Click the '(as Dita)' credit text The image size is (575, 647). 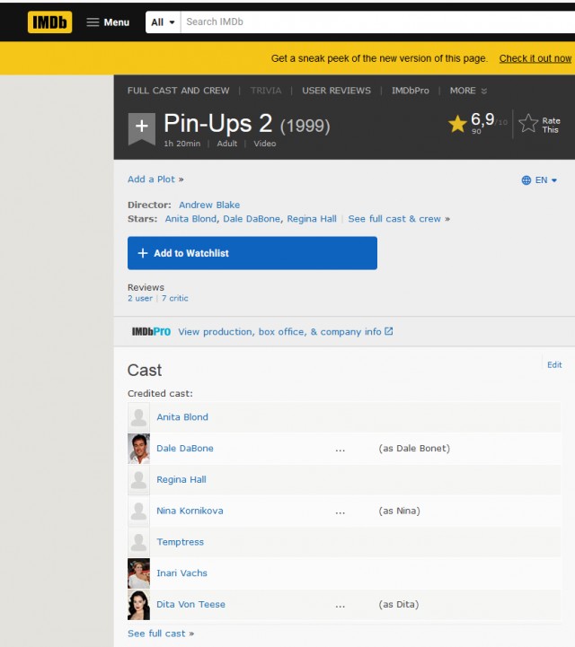pos(399,605)
